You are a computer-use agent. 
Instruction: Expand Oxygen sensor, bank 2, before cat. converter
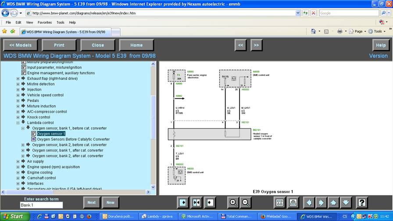[23, 145]
